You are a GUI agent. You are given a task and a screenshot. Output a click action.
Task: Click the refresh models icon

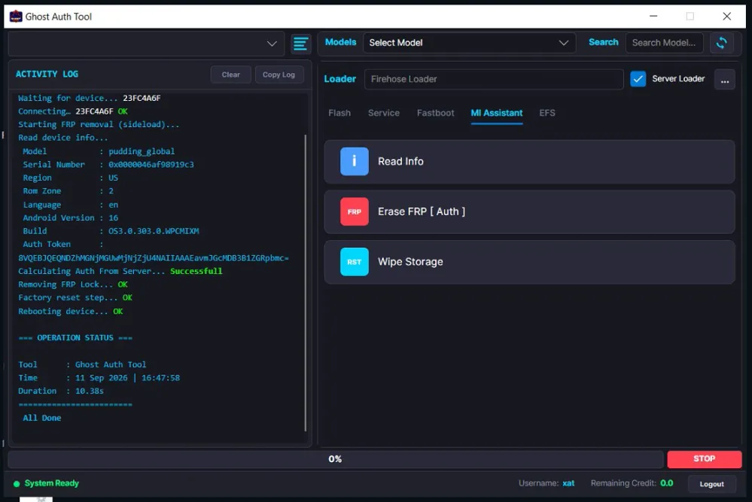721,43
